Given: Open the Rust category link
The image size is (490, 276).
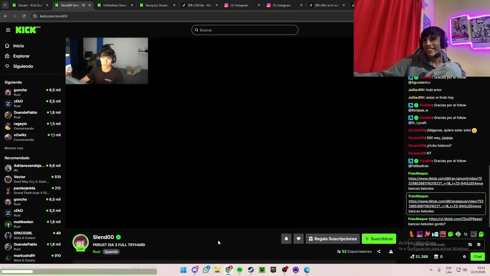Looking at the screenshot, I should pos(96,252).
